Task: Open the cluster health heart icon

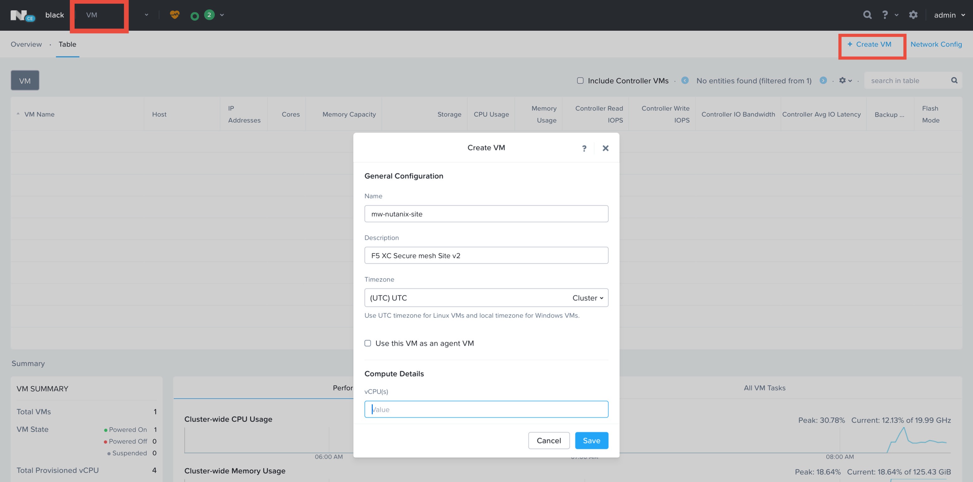Action: click(175, 15)
